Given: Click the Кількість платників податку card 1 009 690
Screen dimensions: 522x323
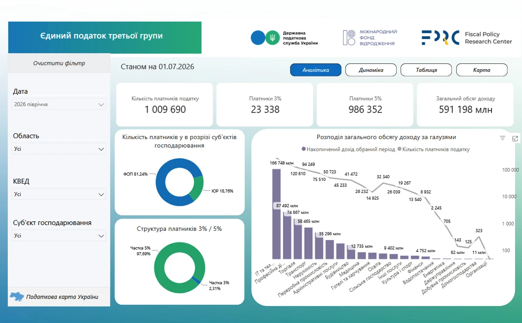Looking at the screenshot, I should (165, 105).
